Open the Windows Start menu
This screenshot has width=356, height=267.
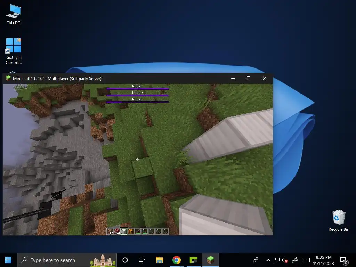(x=8, y=260)
